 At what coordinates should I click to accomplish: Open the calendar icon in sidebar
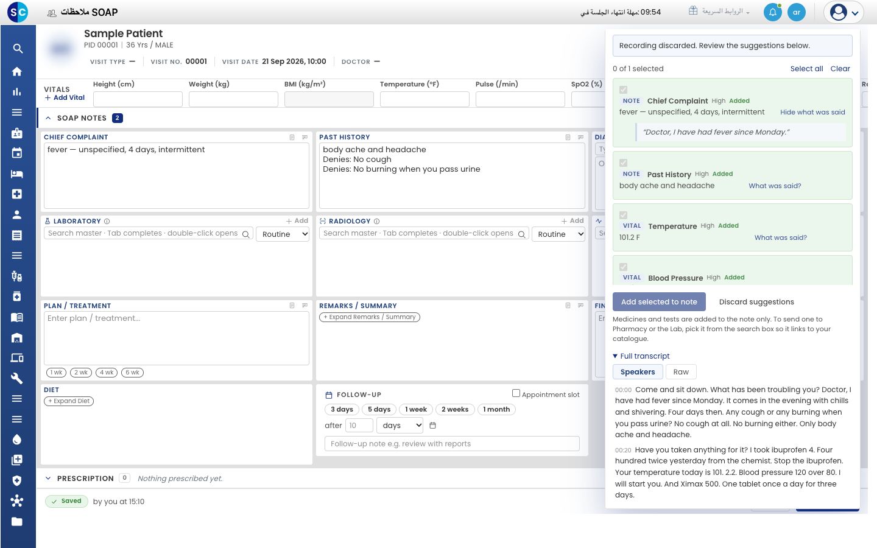pyautogui.click(x=17, y=153)
